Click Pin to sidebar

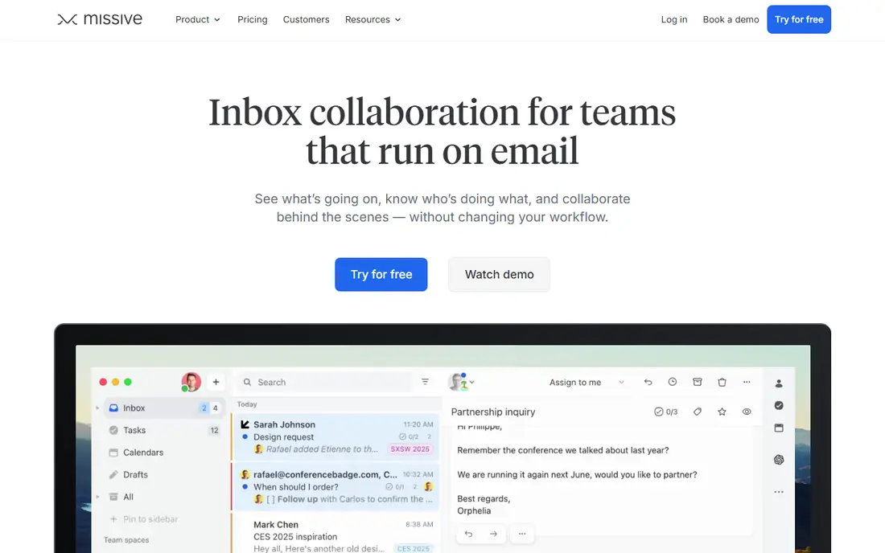point(144,518)
